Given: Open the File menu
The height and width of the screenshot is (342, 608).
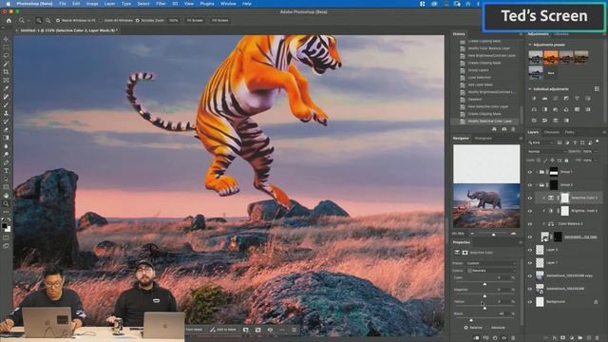Looking at the screenshot, I should point(63,4).
